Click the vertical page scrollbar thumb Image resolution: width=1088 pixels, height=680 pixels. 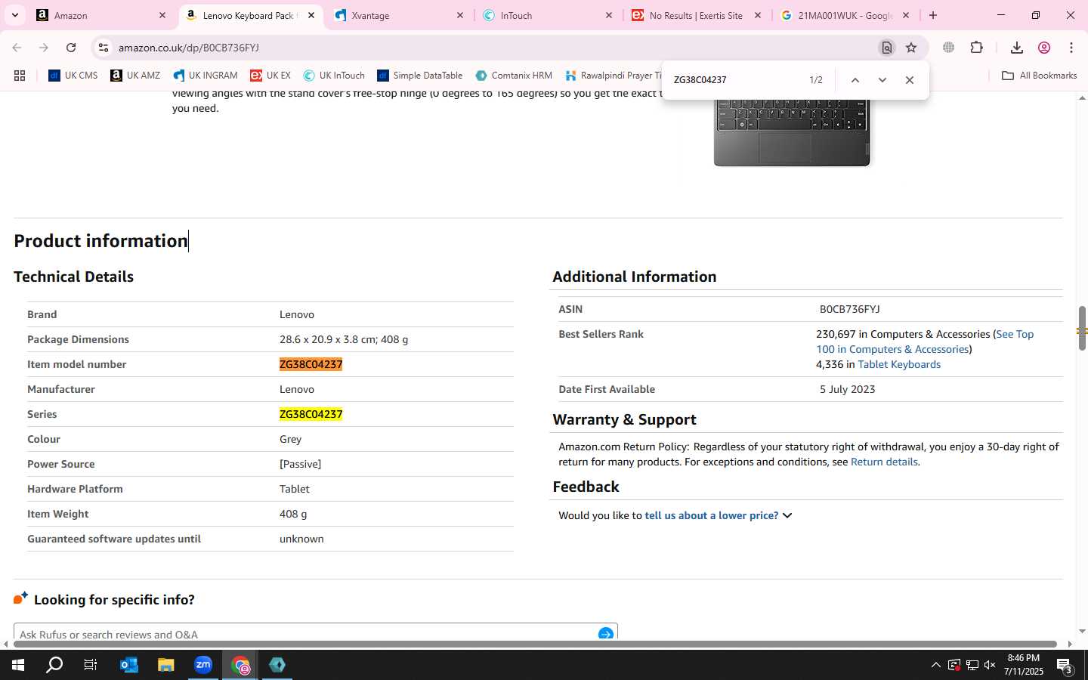tap(1082, 328)
